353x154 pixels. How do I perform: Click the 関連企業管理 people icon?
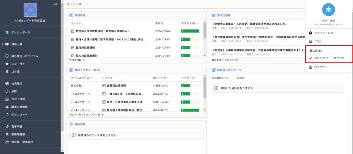click(7, 107)
